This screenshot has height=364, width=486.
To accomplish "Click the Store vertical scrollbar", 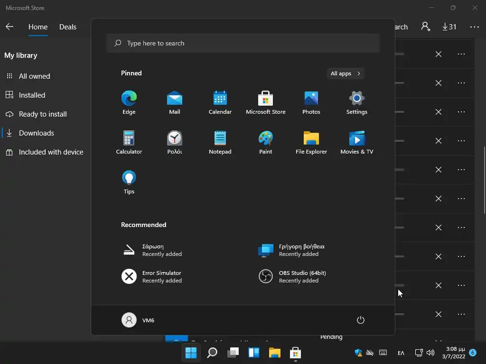I will (x=485, y=180).
